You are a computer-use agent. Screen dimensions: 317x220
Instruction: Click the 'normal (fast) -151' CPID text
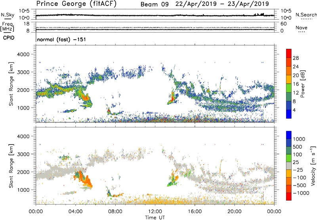(61, 39)
